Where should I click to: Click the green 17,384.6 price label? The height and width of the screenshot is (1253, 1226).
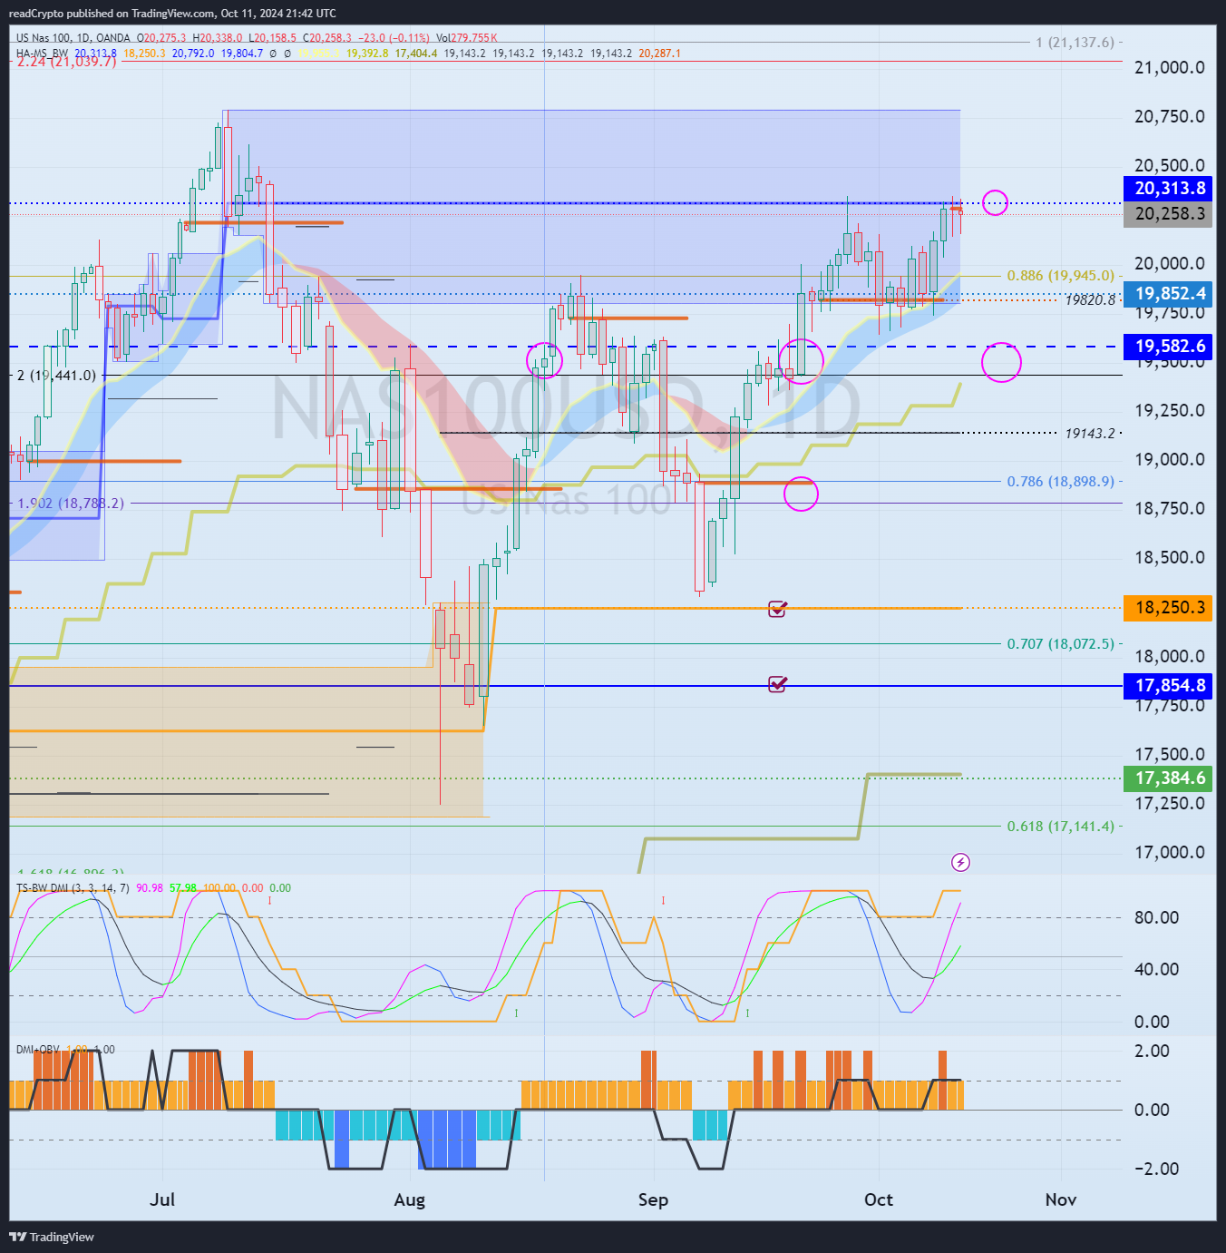1168,778
